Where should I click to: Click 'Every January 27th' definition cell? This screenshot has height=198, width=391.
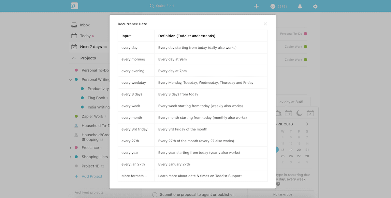point(211,165)
